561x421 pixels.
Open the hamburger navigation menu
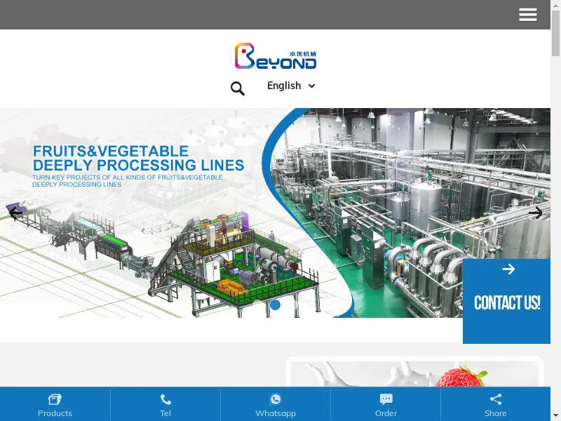coord(528,15)
